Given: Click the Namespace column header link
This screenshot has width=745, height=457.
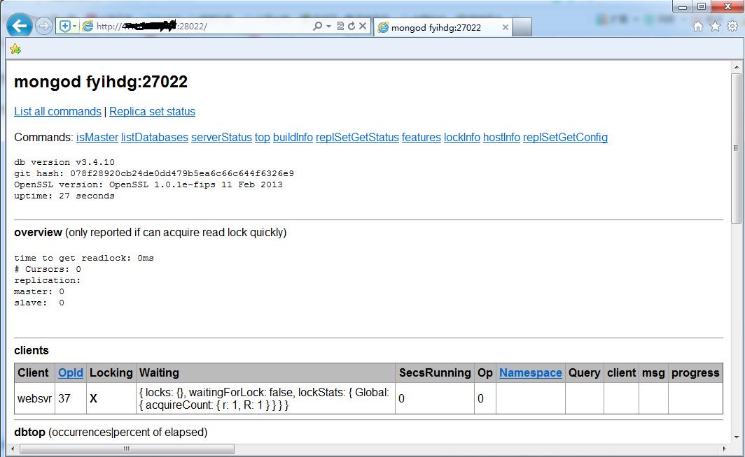Looking at the screenshot, I should point(530,373).
